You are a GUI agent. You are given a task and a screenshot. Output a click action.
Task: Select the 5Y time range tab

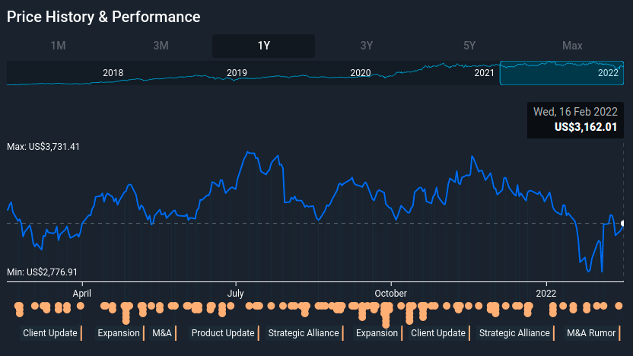click(x=469, y=46)
